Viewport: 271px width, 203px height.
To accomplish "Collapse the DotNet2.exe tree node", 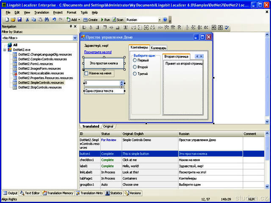I will pyautogui.click(x=5, y=49).
